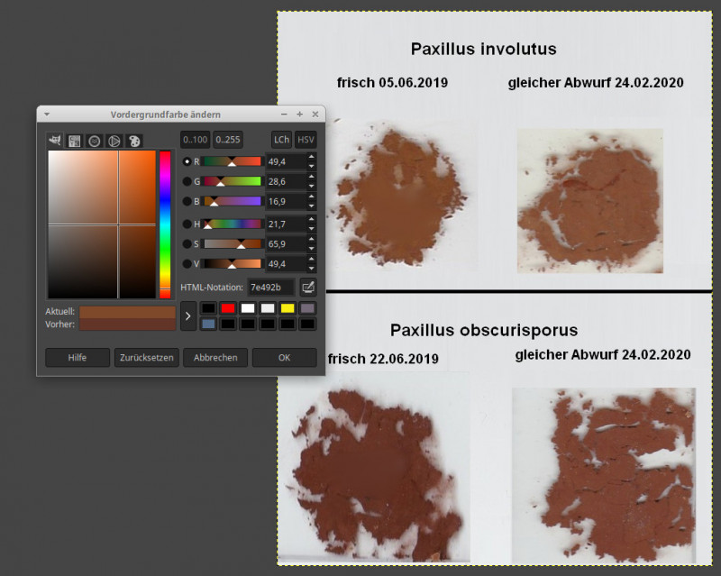The height and width of the screenshot is (576, 721).
Task: Increase the V value with the up stepper
Action: click(312, 261)
